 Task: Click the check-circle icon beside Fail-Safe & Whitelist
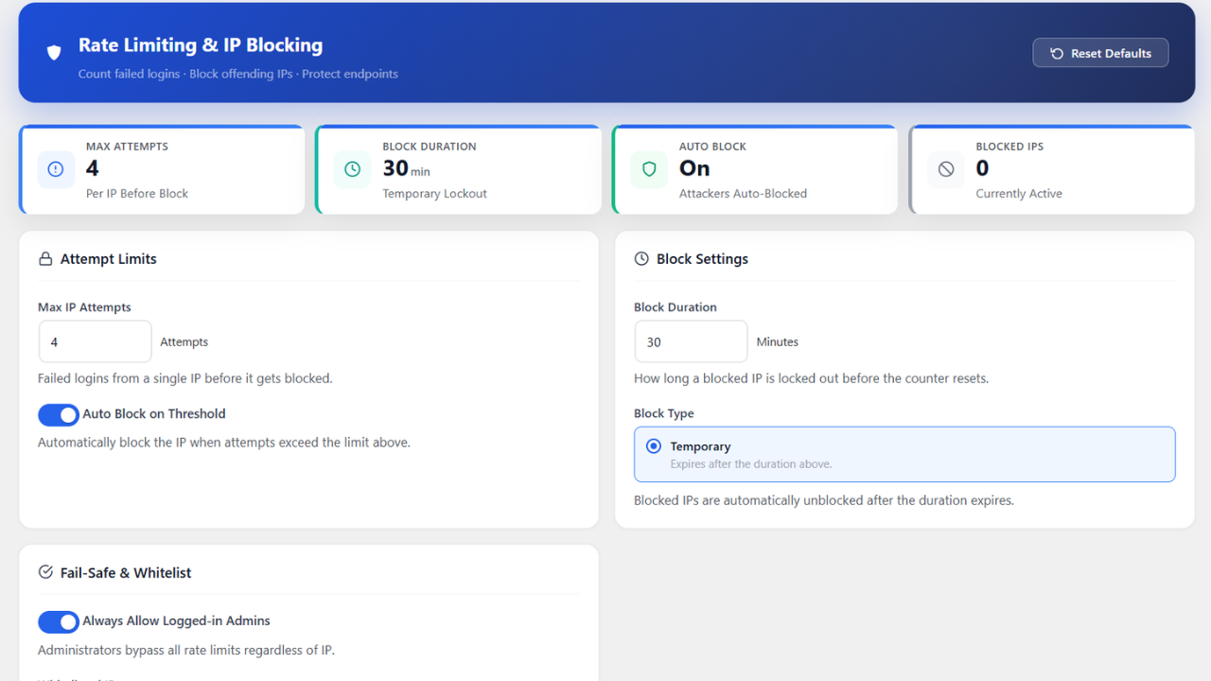click(44, 572)
